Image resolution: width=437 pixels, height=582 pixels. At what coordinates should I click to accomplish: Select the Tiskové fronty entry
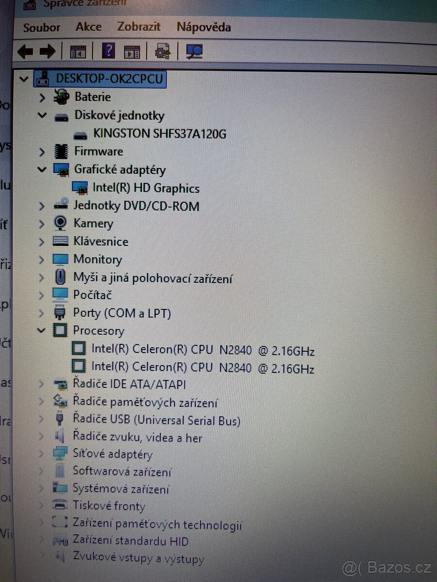click(x=109, y=506)
